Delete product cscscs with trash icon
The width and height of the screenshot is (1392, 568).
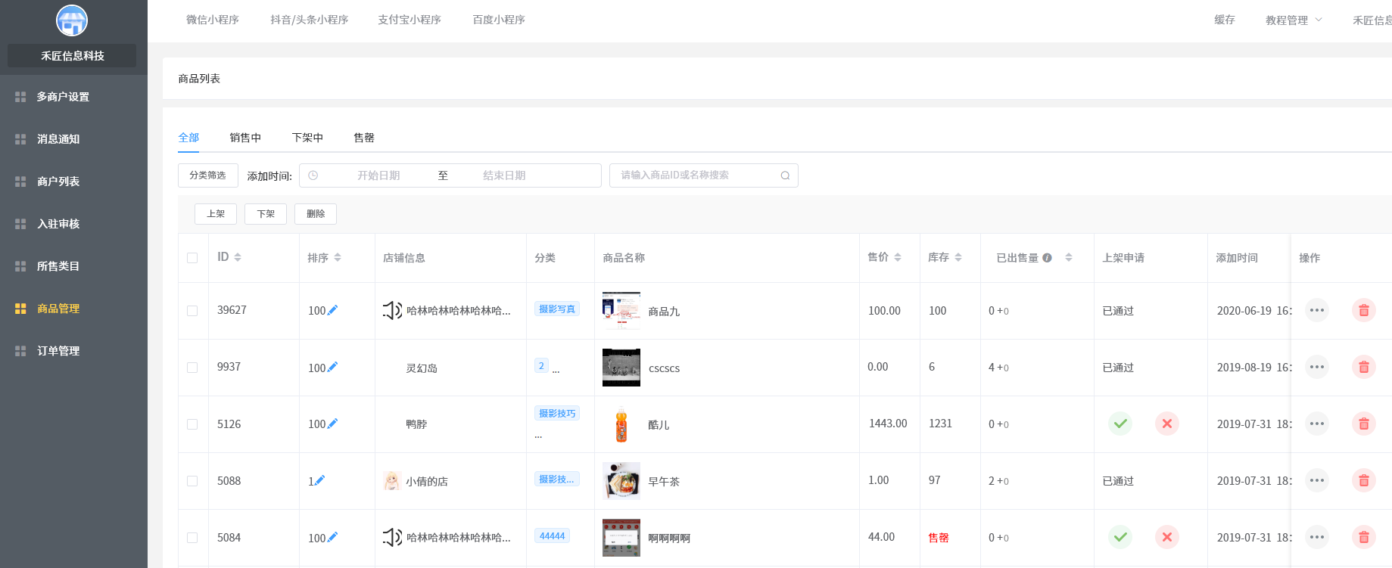[1364, 367]
